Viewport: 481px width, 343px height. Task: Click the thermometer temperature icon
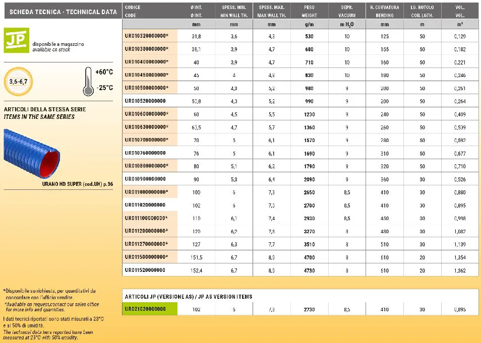point(88,81)
